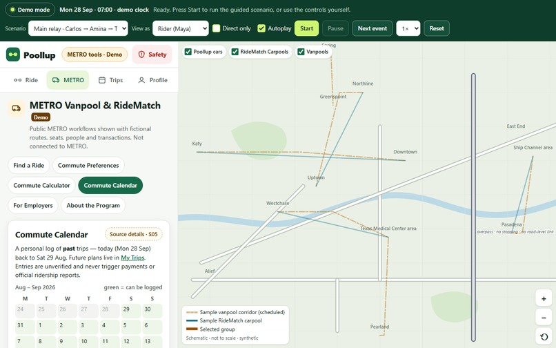Uncheck the RideMatch Carpools layer
This screenshot has width=556, height=348.
point(235,52)
